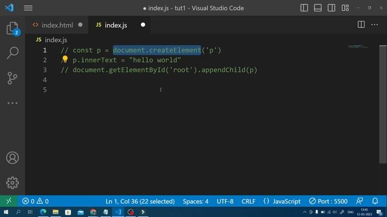Open the feedback icon in status bar
Screen dimensions: 387x217
pyautogui.click(x=360, y=201)
